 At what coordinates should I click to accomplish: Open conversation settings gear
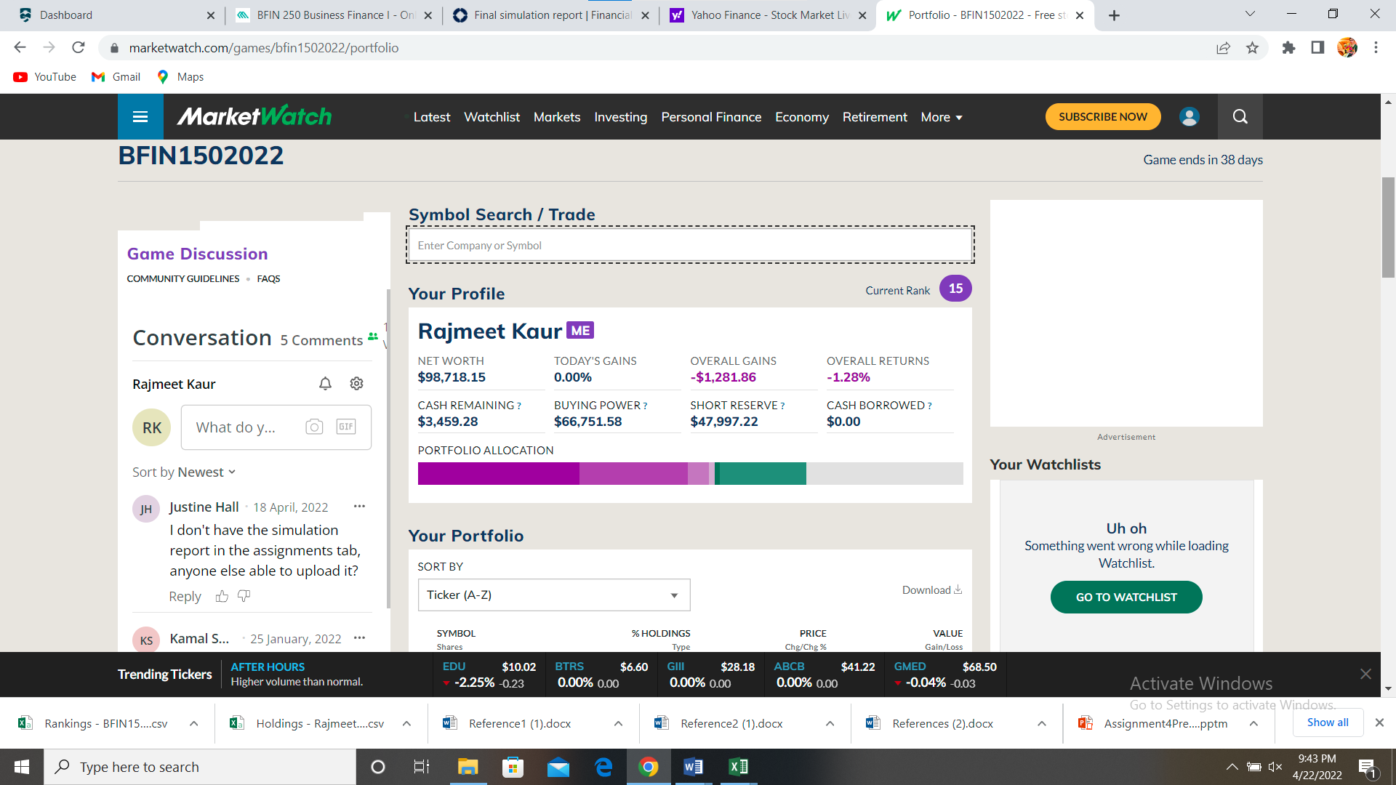[356, 384]
